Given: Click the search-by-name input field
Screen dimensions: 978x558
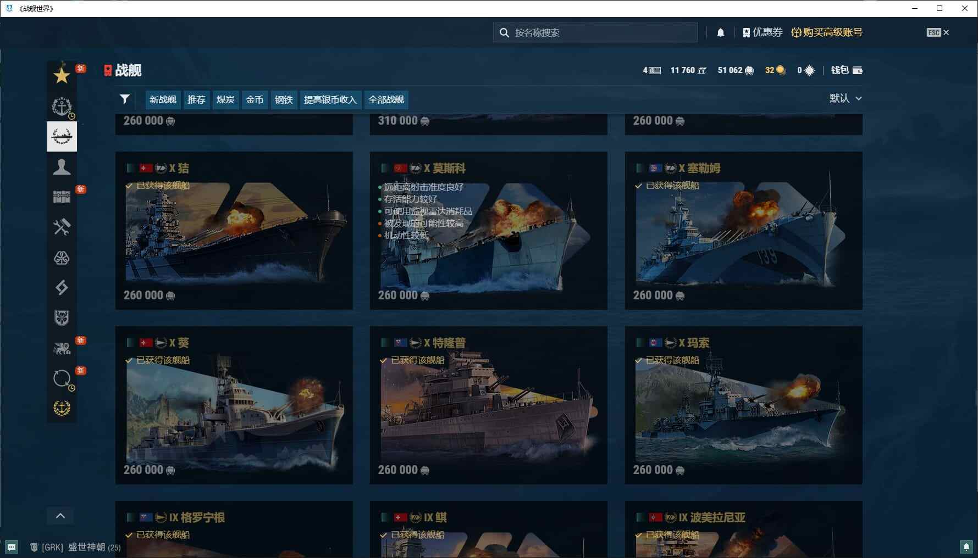Looking at the screenshot, I should (595, 32).
